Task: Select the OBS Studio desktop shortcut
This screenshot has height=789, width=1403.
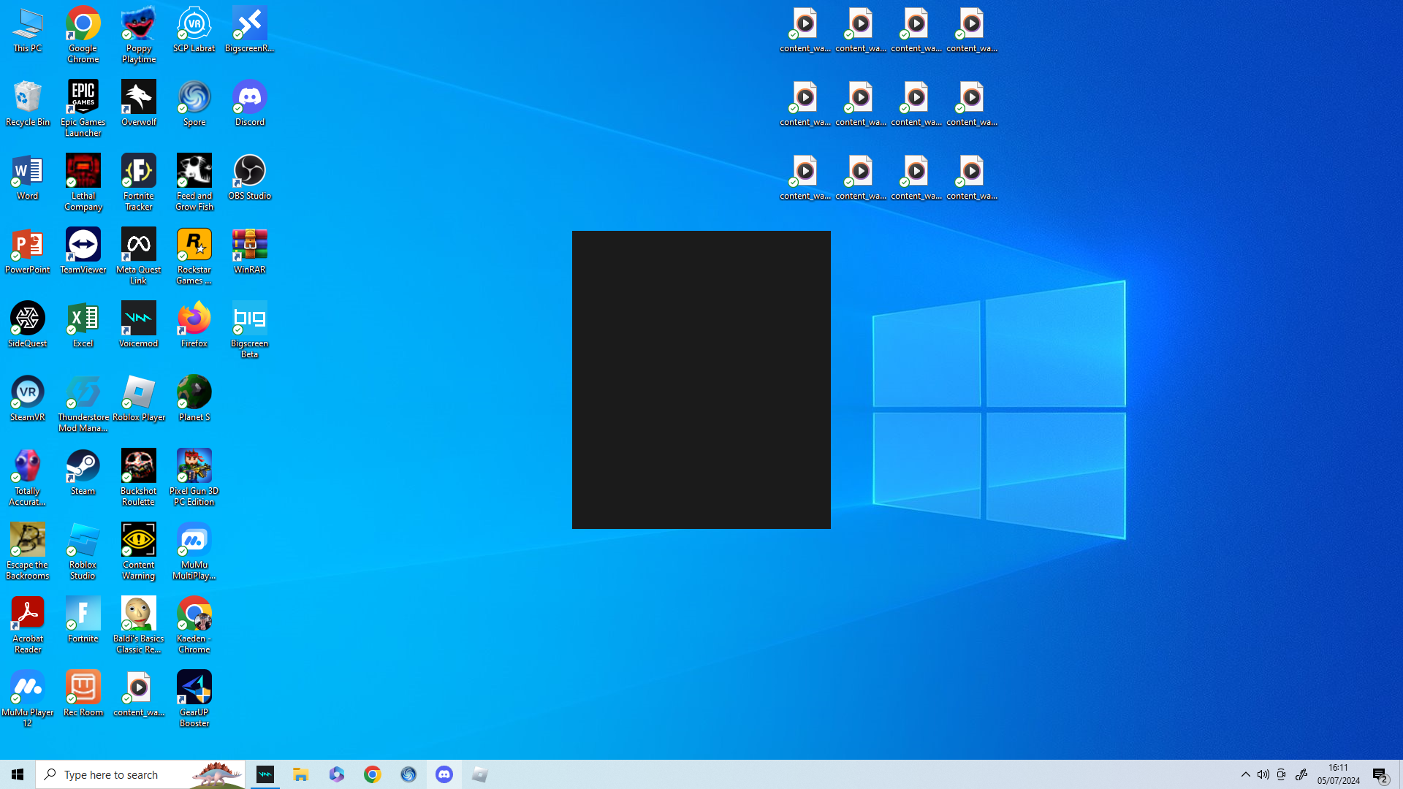Action: coord(249,177)
